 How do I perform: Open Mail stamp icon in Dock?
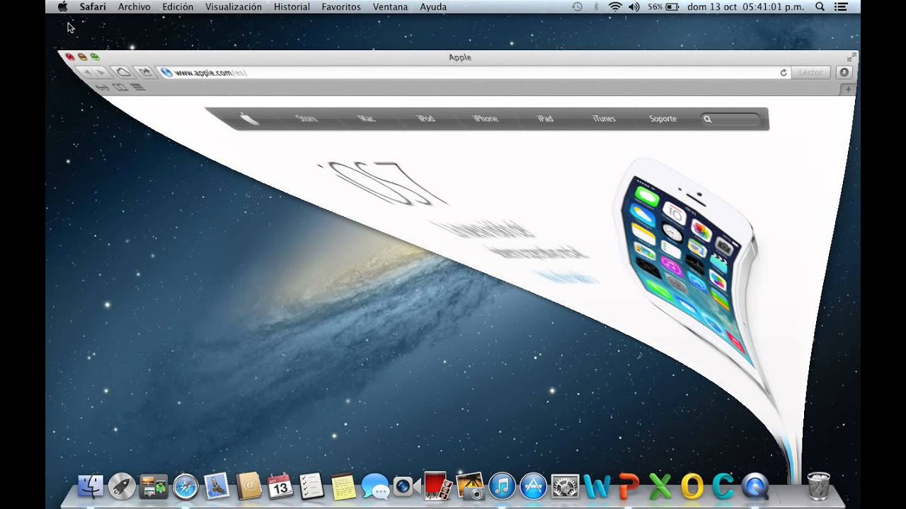point(217,486)
